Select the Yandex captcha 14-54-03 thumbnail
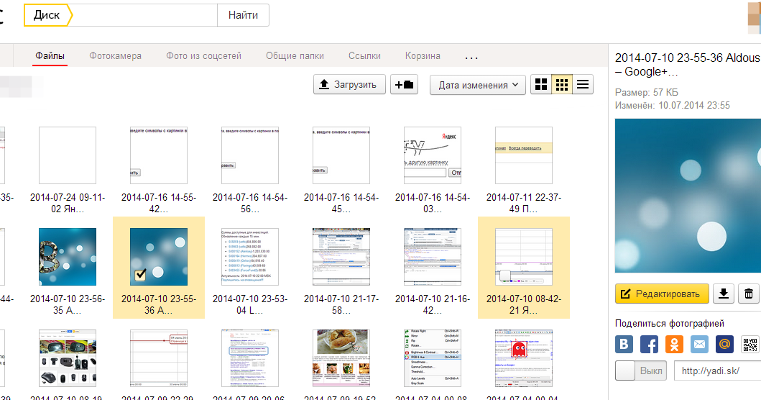This screenshot has height=400, width=761. pos(433,155)
